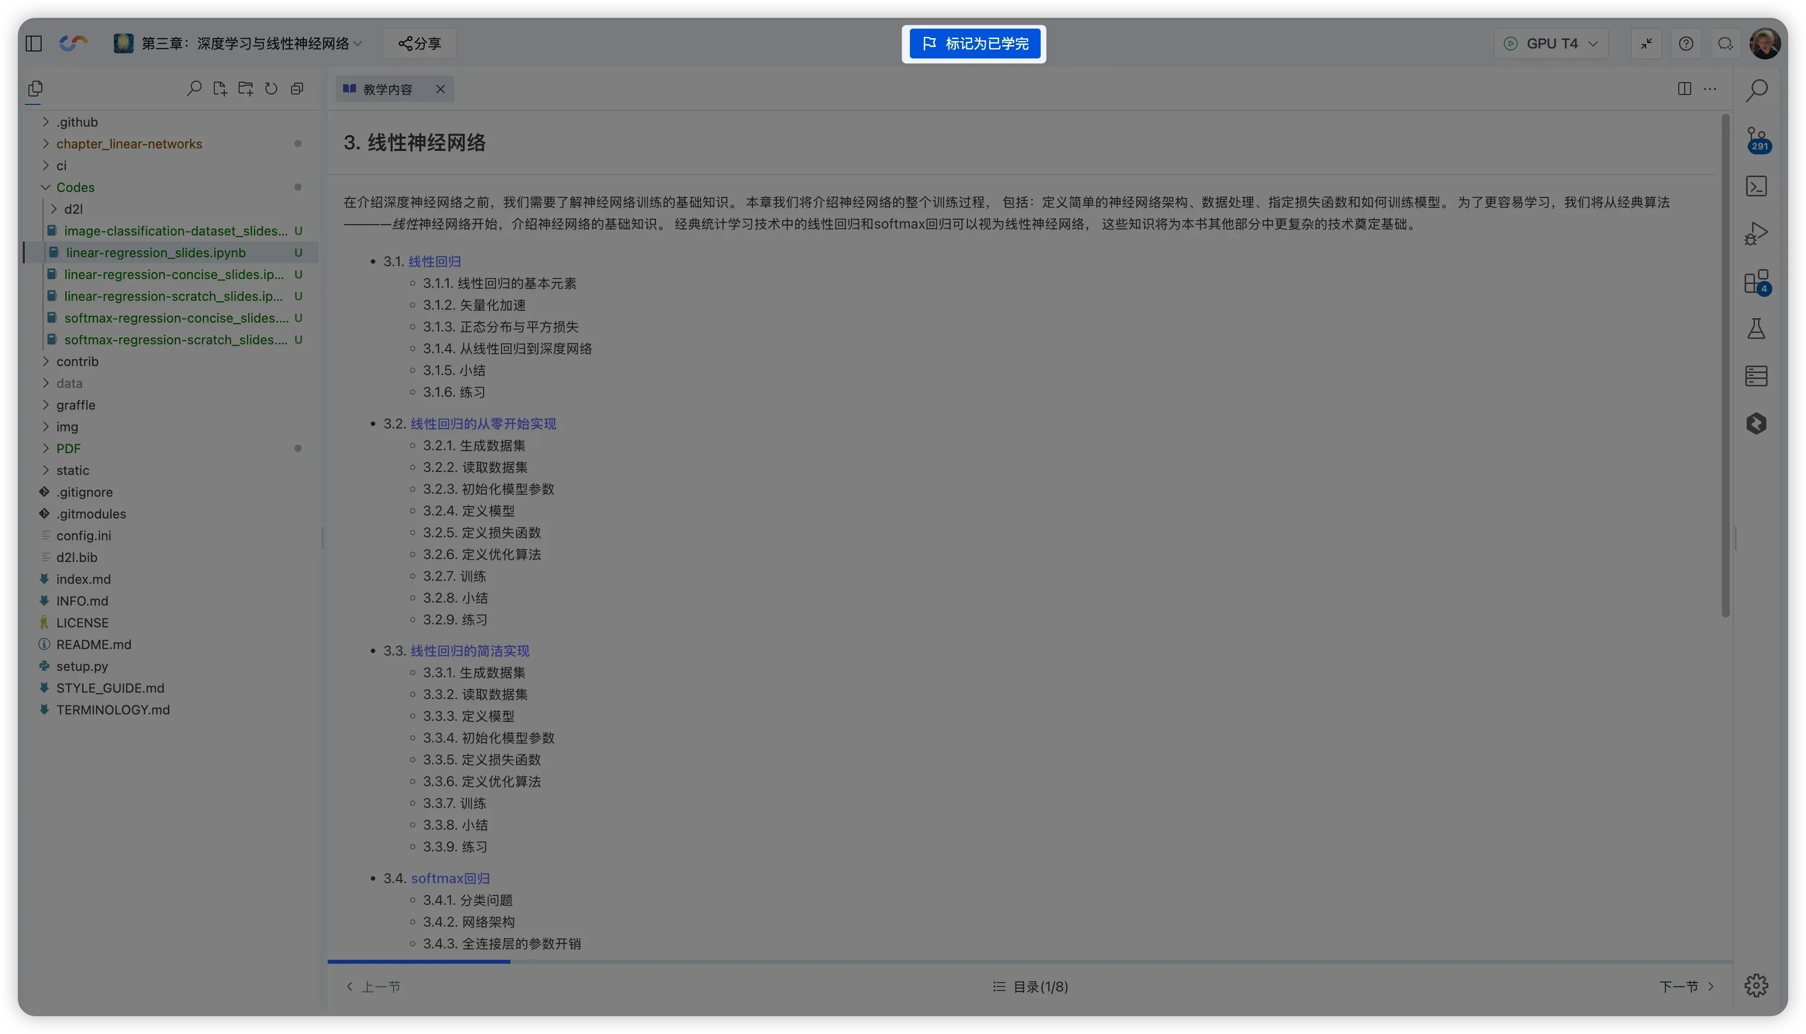Open the Run and Debug icon
The height and width of the screenshot is (1034, 1806).
(x=1756, y=234)
